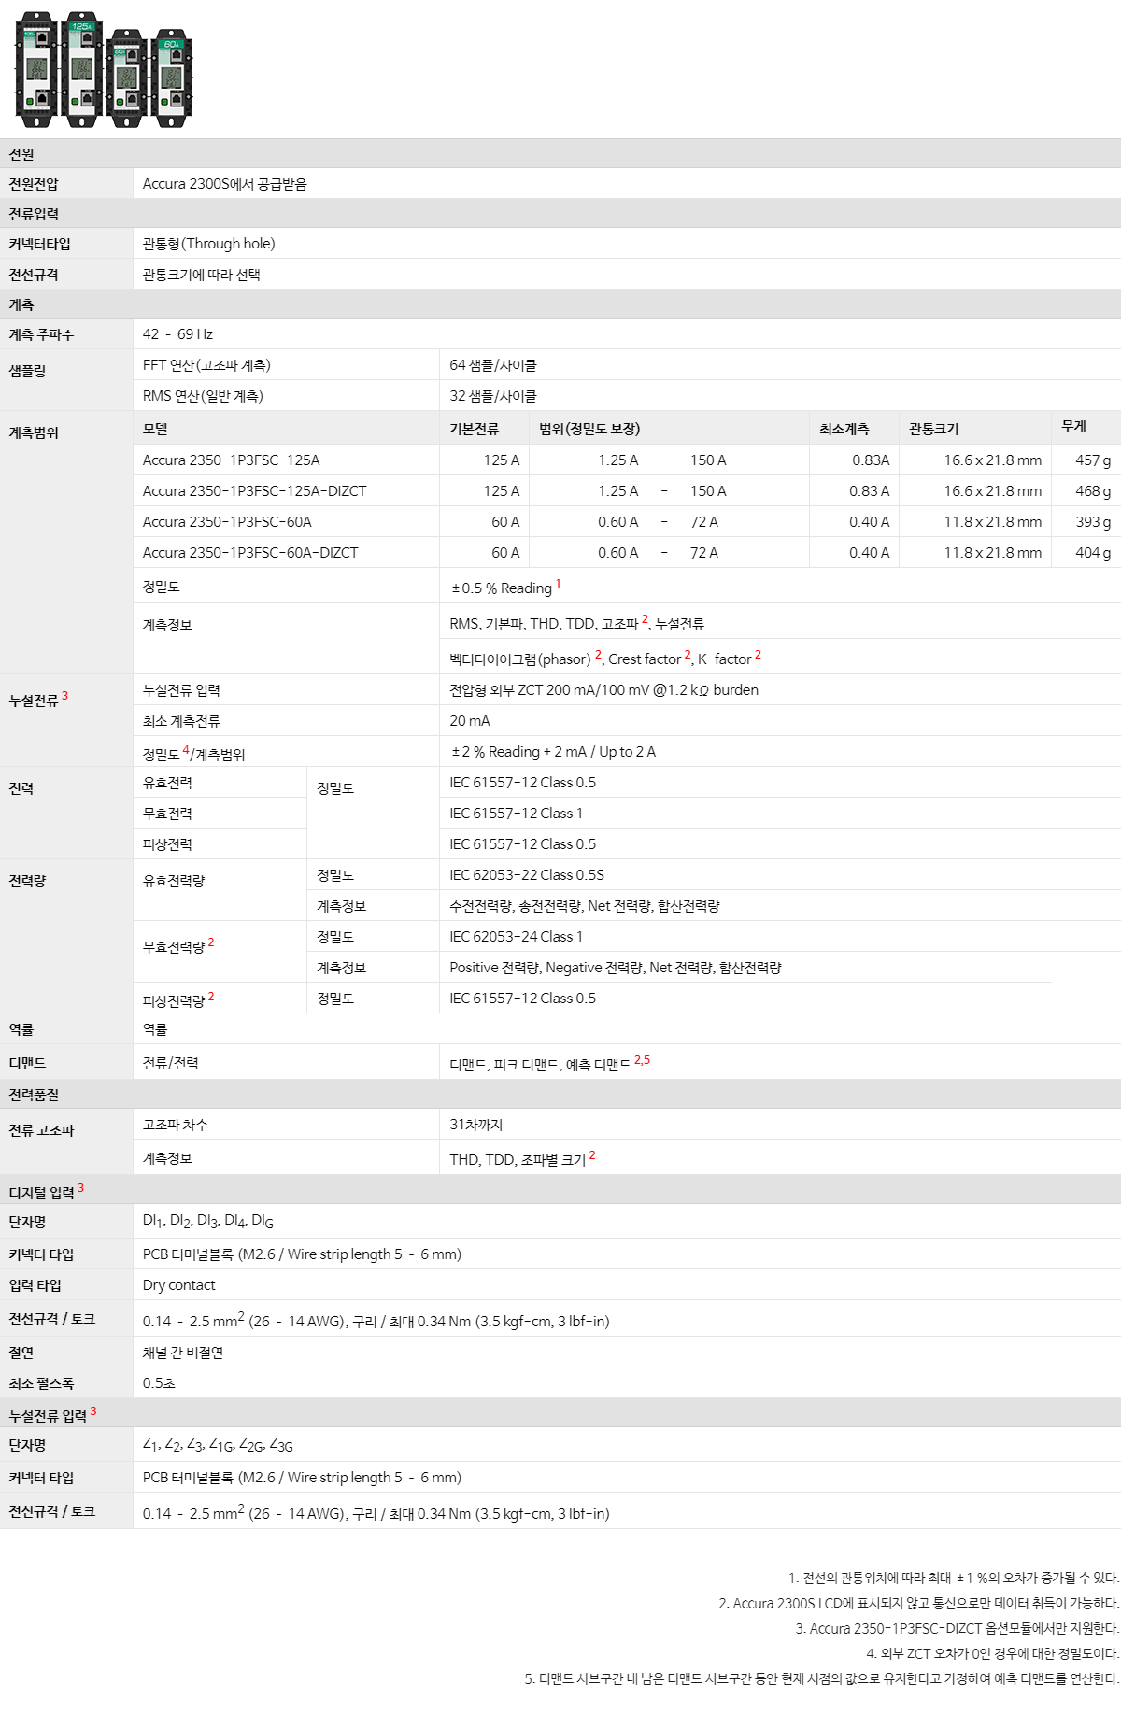Screen dimensions: 1121x1728
Task: Click the "전류 고조파" row label
Action: pos(41,1130)
